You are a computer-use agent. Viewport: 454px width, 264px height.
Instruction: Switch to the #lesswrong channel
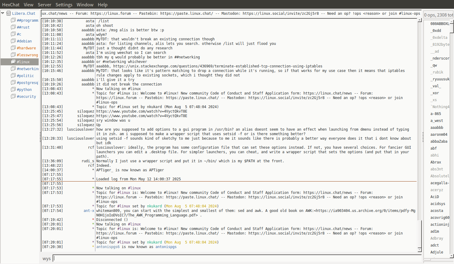(x=27, y=55)
